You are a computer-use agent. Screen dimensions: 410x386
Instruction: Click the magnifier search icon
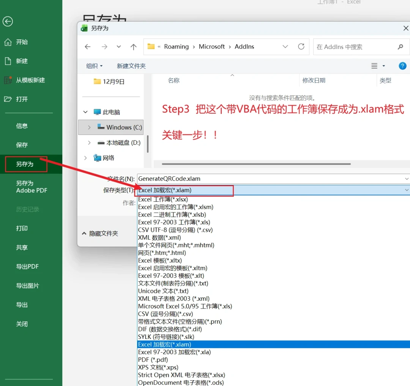400,47
